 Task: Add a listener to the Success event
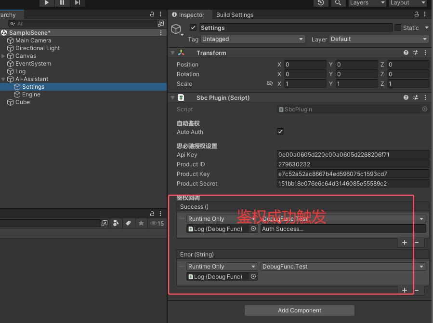(405, 242)
